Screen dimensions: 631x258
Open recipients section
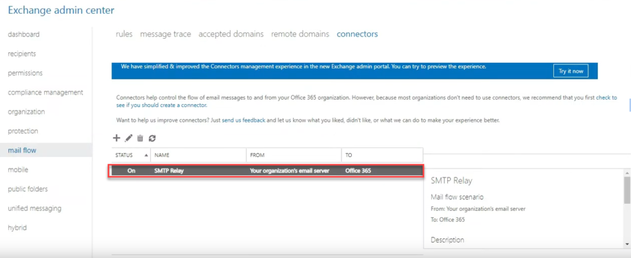[22, 54]
